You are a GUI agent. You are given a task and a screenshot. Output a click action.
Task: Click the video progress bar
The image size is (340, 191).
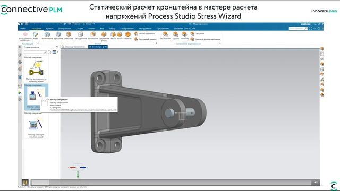171,183
